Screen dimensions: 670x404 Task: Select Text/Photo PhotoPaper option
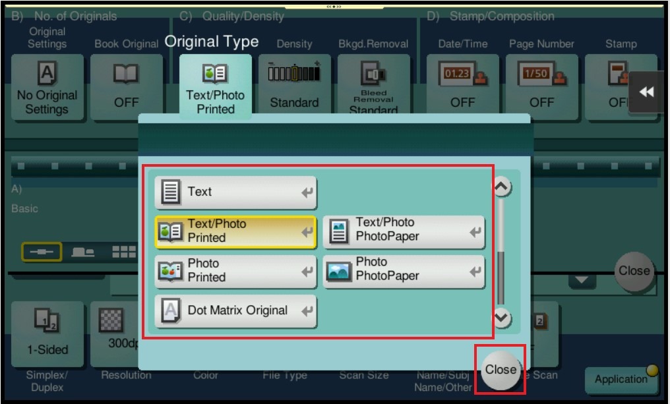[x=404, y=231]
